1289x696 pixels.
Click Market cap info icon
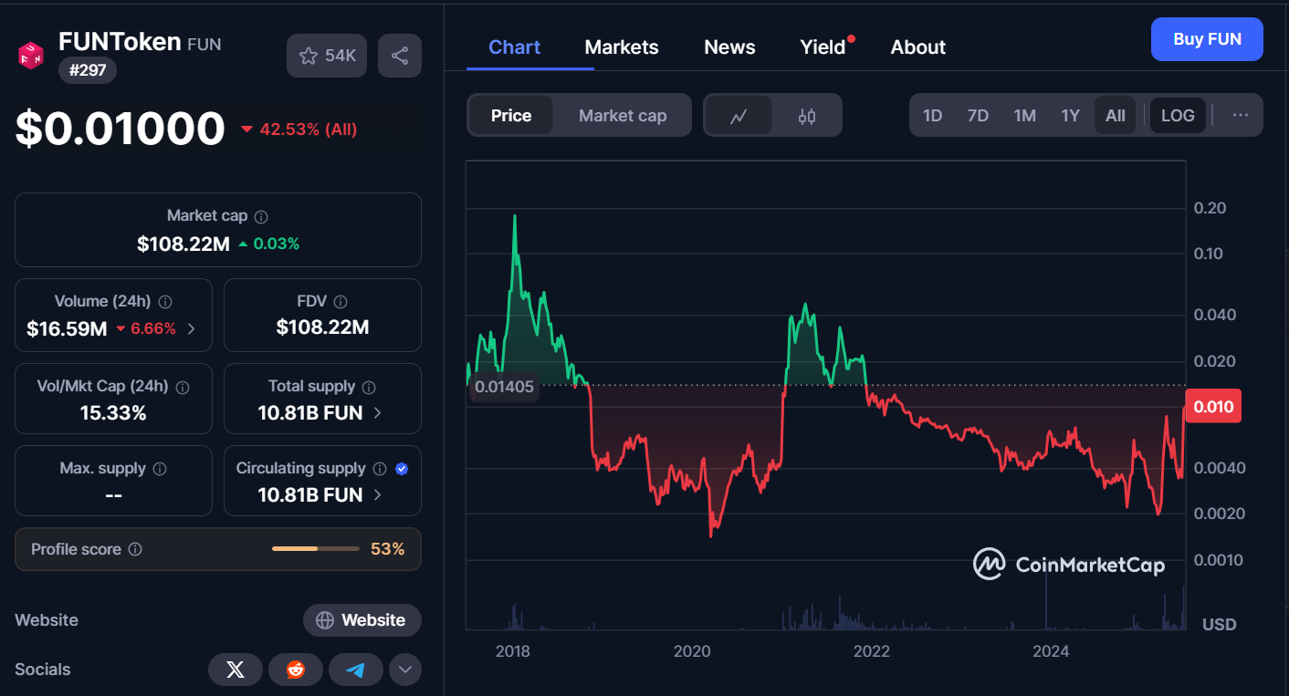[x=261, y=217]
